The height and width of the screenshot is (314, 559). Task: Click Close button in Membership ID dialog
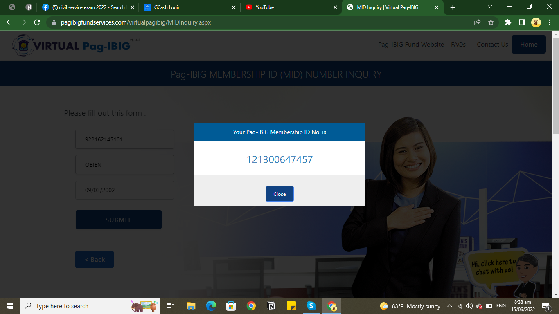click(x=279, y=194)
